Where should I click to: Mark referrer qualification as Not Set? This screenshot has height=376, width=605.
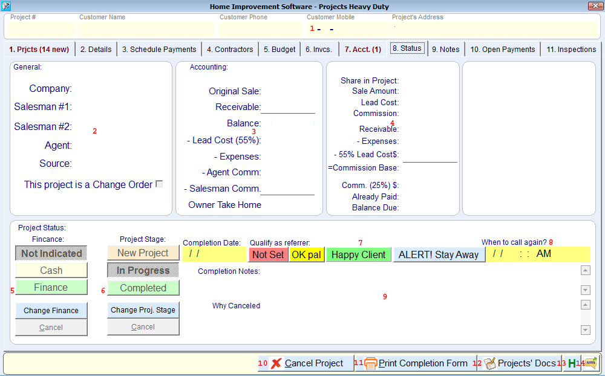point(268,255)
